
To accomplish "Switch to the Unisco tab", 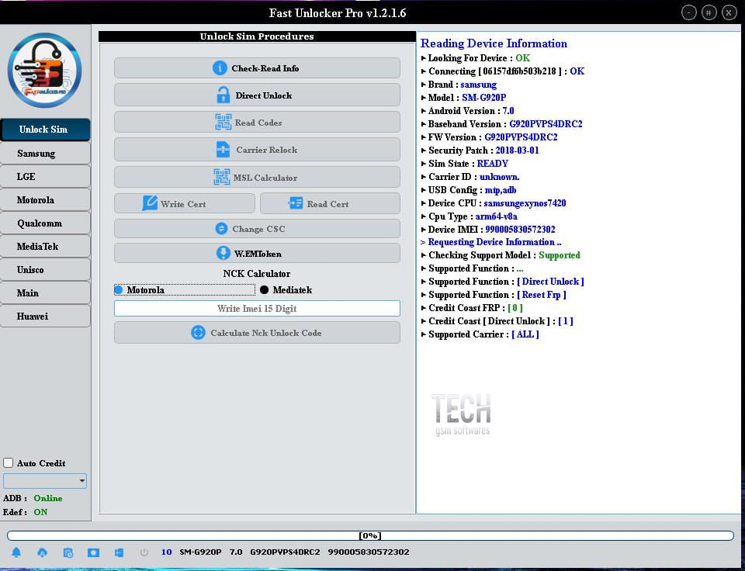I will pyautogui.click(x=45, y=269).
